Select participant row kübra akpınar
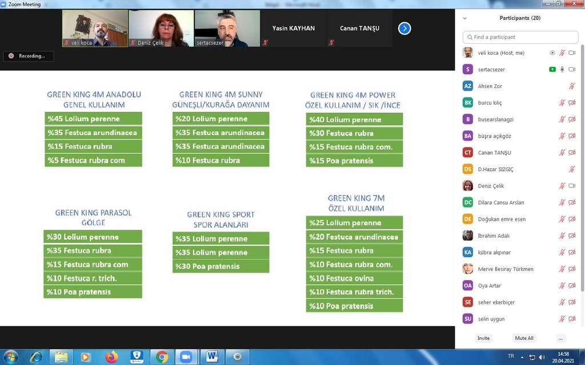The height and width of the screenshot is (365, 585). click(520, 253)
